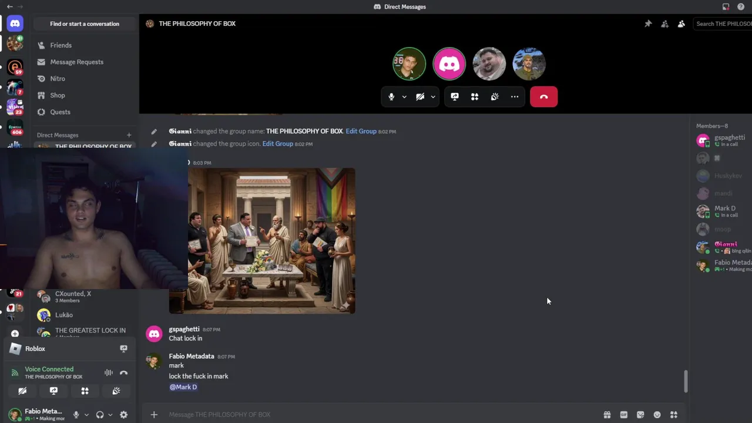Open THE GREATEST LOCK IN group
752x423 pixels.
click(85, 332)
